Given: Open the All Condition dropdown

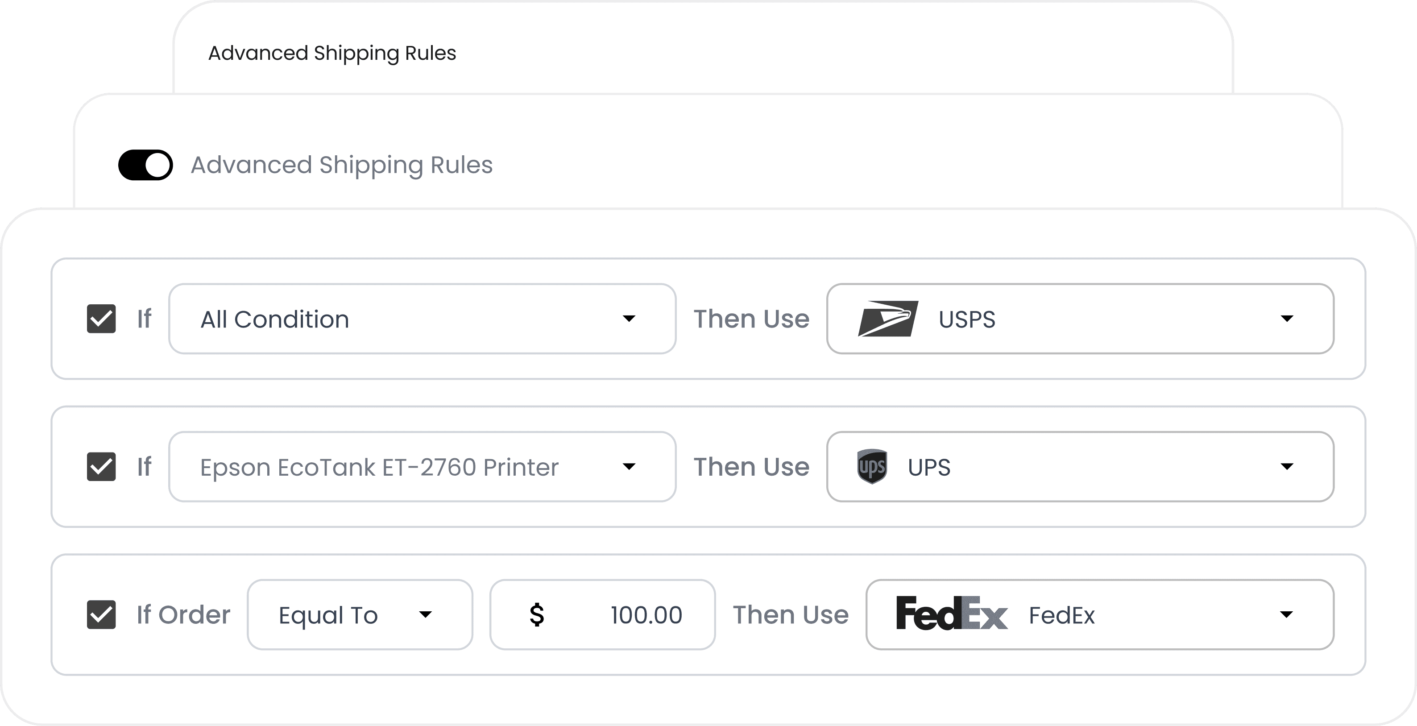Looking at the screenshot, I should tap(423, 319).
